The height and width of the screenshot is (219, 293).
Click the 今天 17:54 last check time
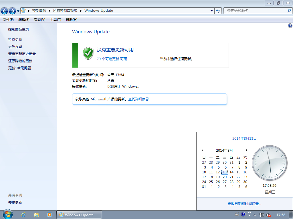click(116, 75)
